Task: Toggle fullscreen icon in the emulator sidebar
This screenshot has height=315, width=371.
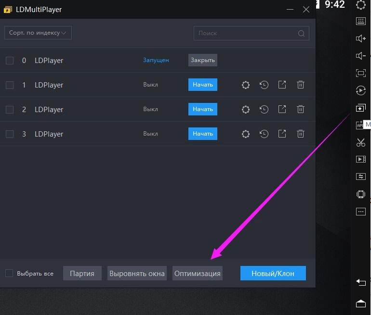Action: pyautogui.click(x=360, y=73)
